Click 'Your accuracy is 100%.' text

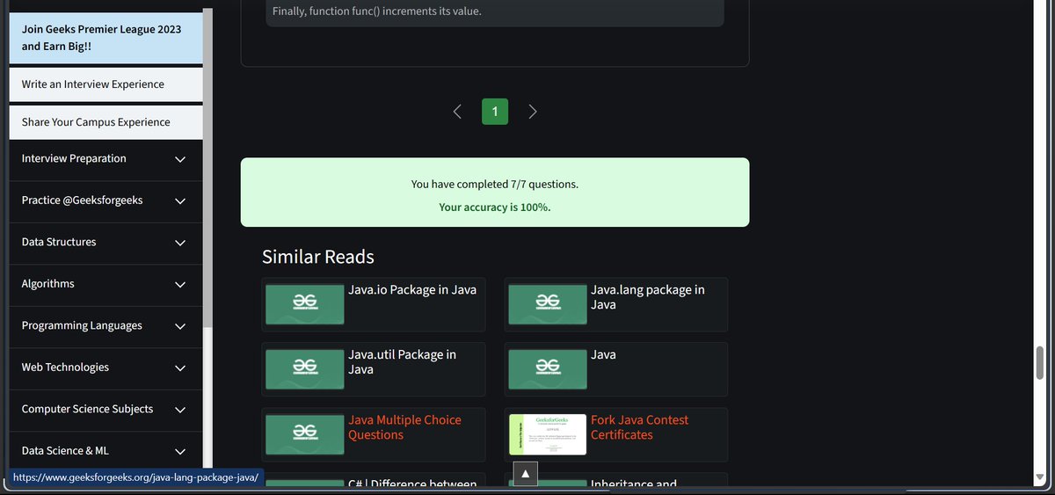495,207
